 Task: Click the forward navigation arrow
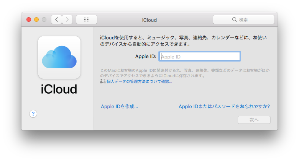click(67, 20)
